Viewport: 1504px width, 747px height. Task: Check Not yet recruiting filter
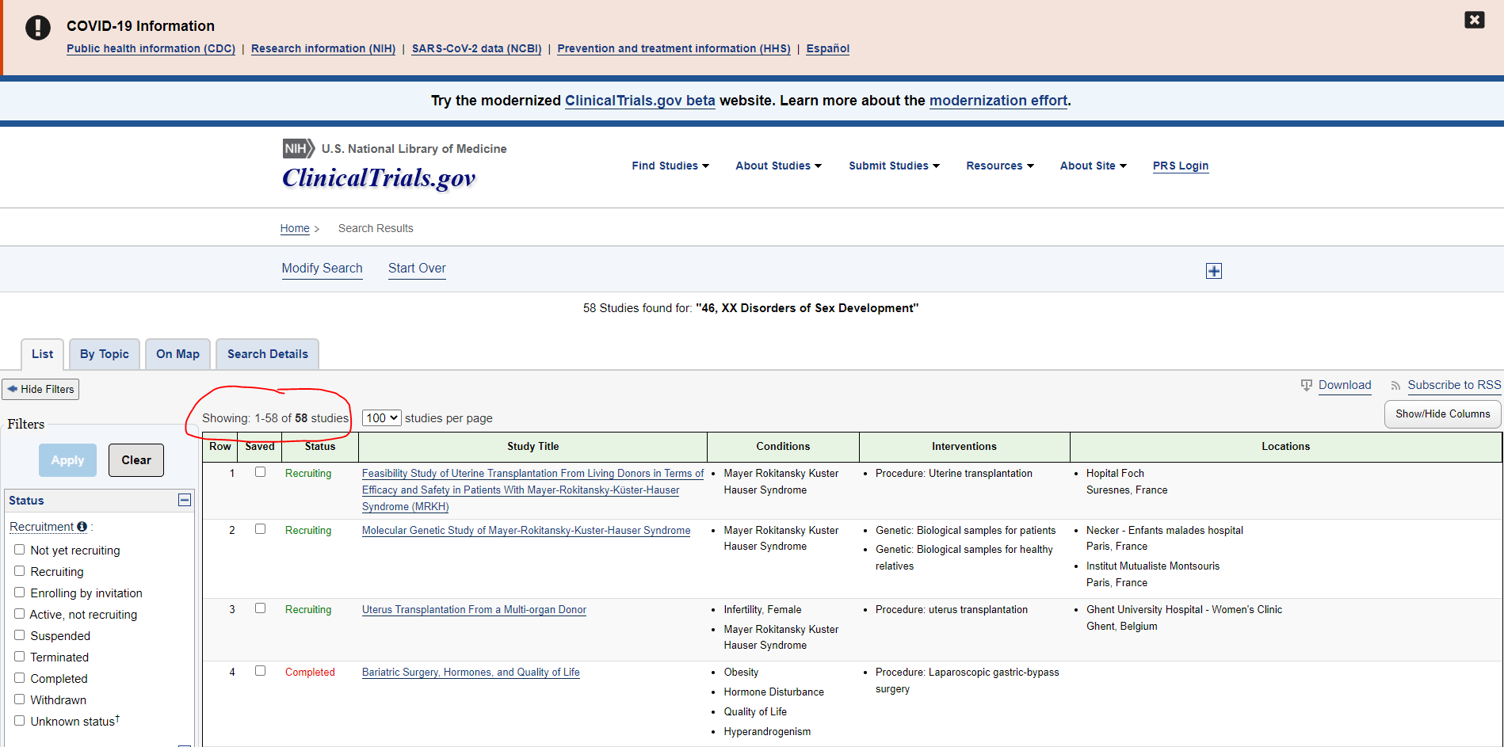click(20, 549)
